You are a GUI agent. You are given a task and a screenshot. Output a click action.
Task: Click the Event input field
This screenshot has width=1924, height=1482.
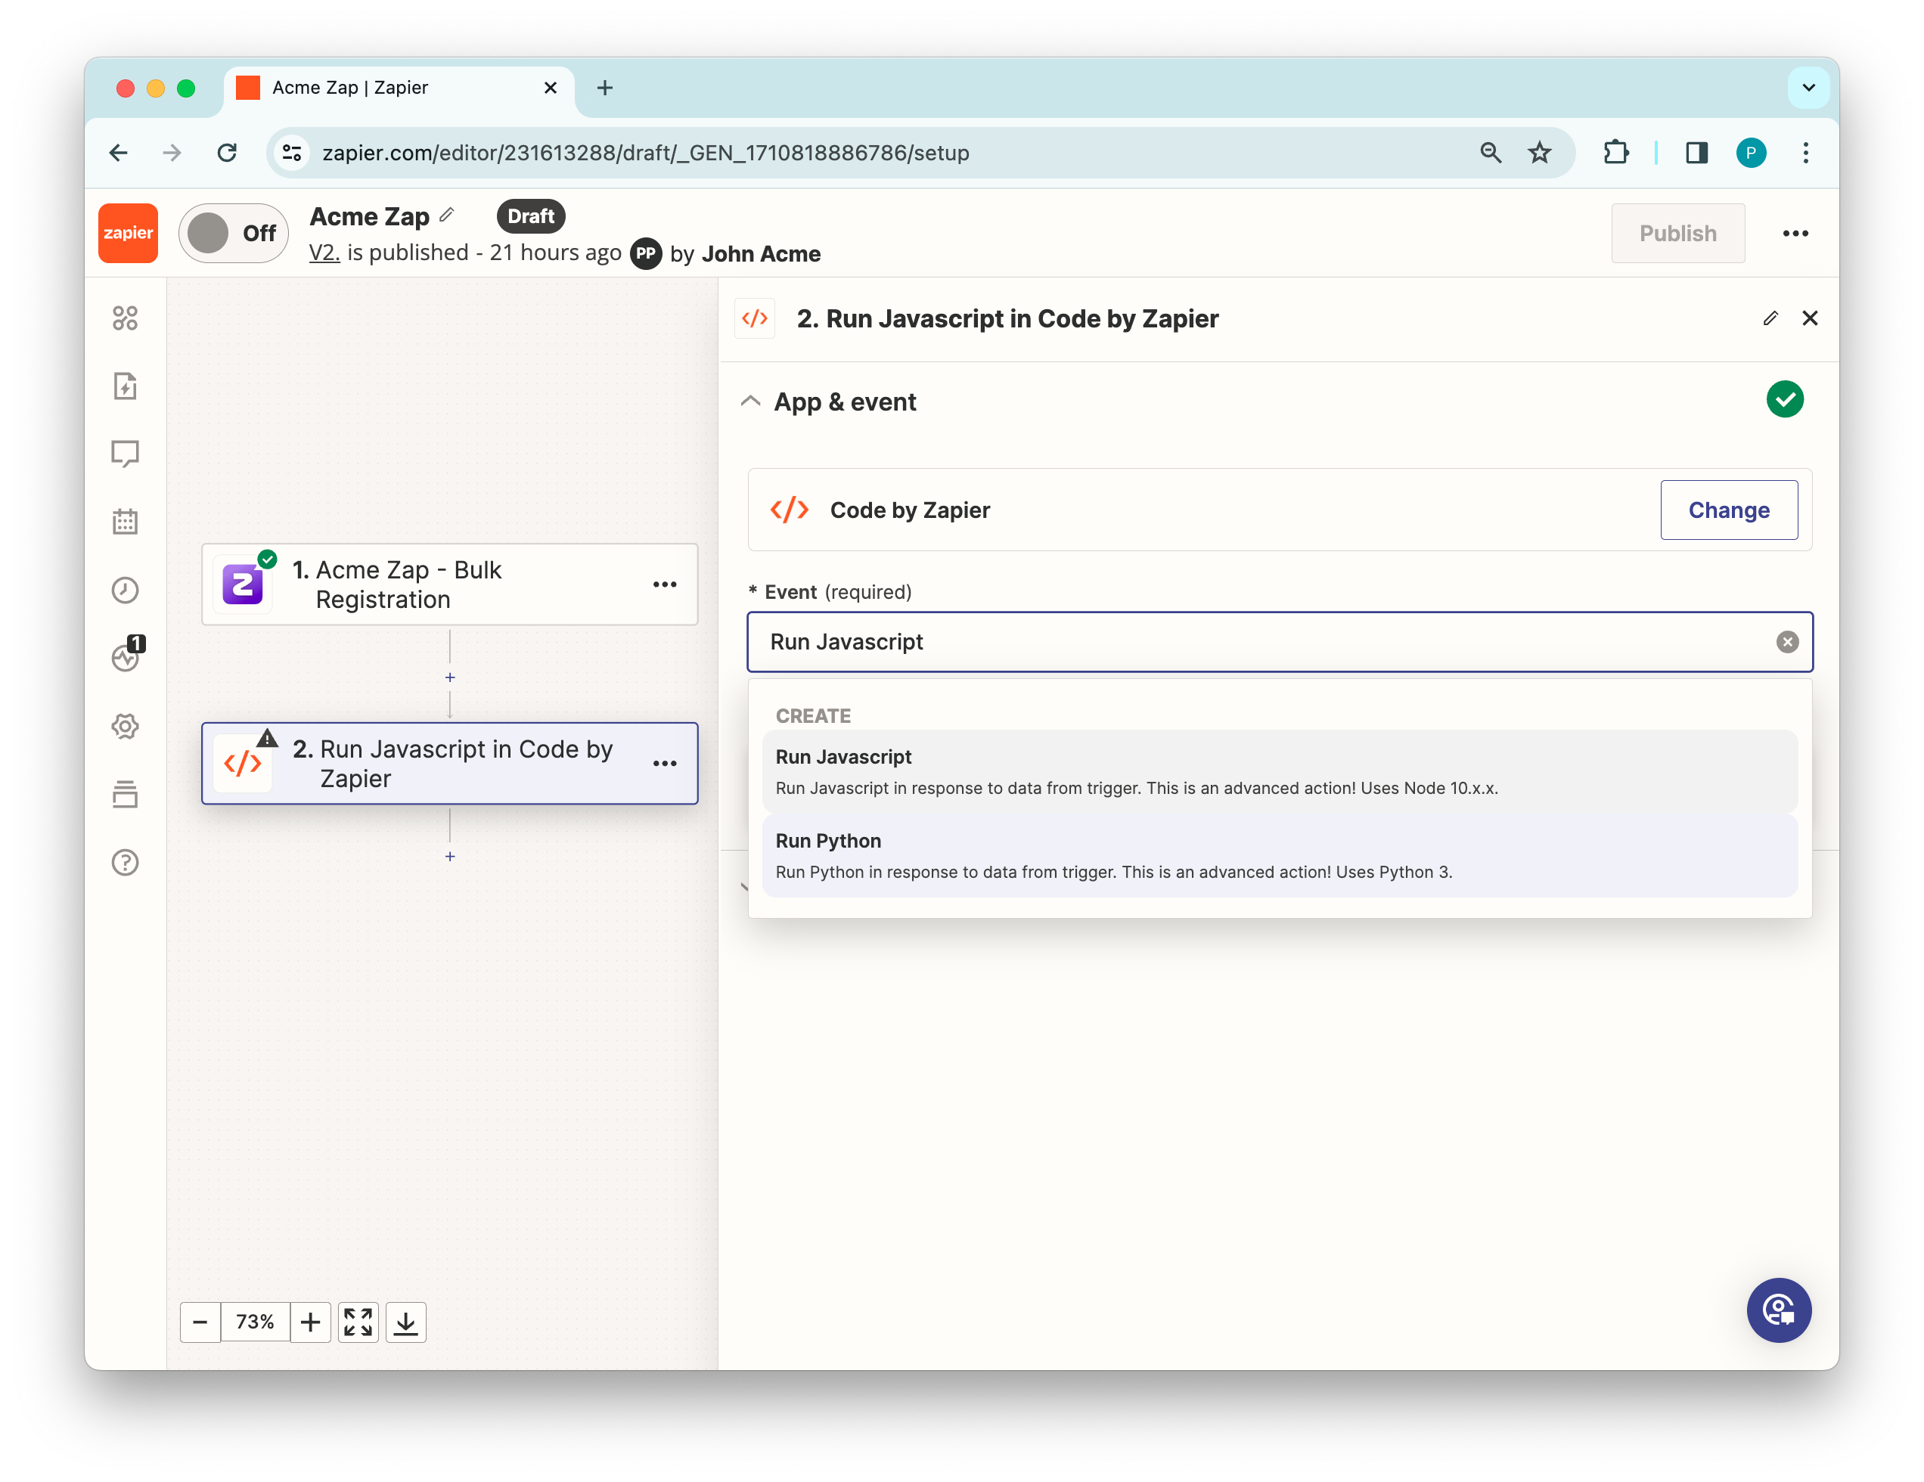coord(1234,642)
